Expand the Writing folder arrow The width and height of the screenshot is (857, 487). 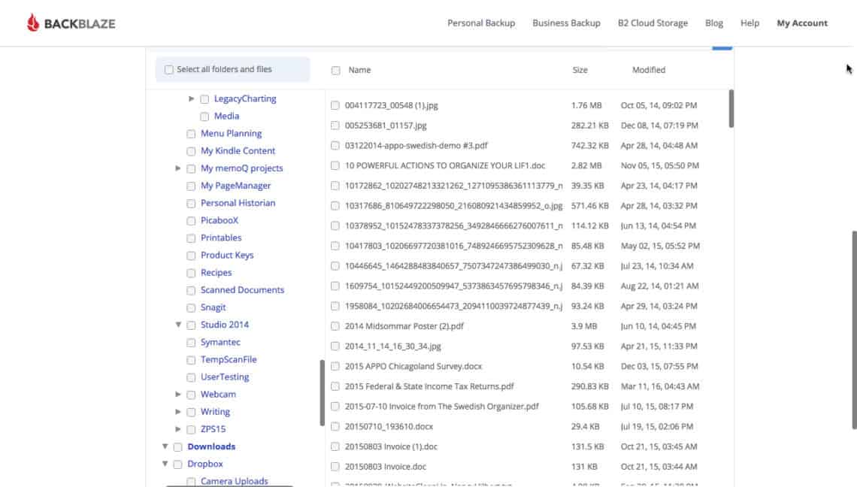177,412
